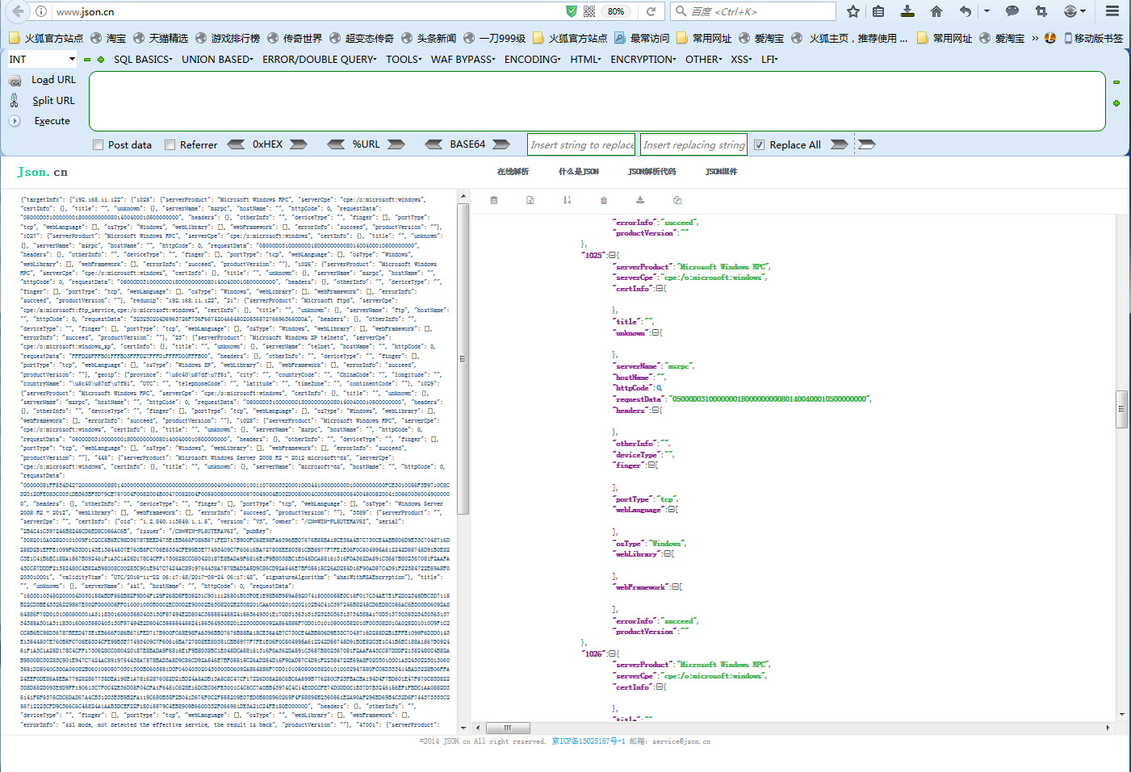Open the XSS menu

(x=741, y=59)
